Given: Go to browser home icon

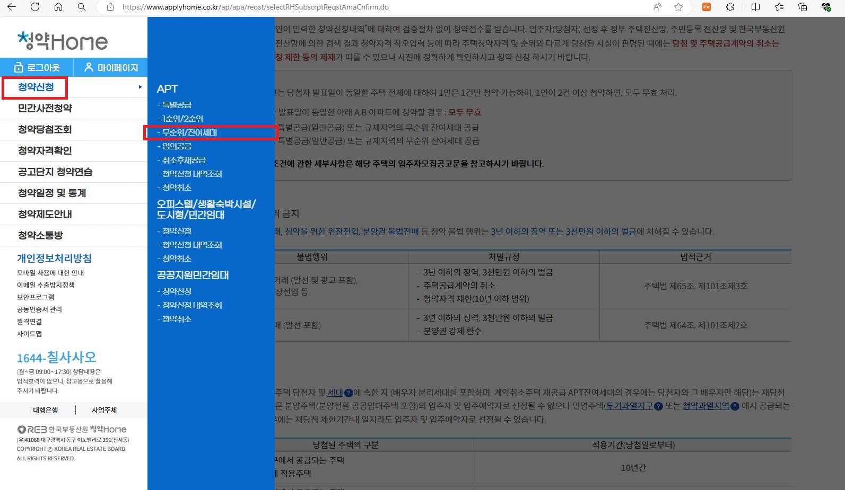Looking at the screenshot, I should click(58, 7).
